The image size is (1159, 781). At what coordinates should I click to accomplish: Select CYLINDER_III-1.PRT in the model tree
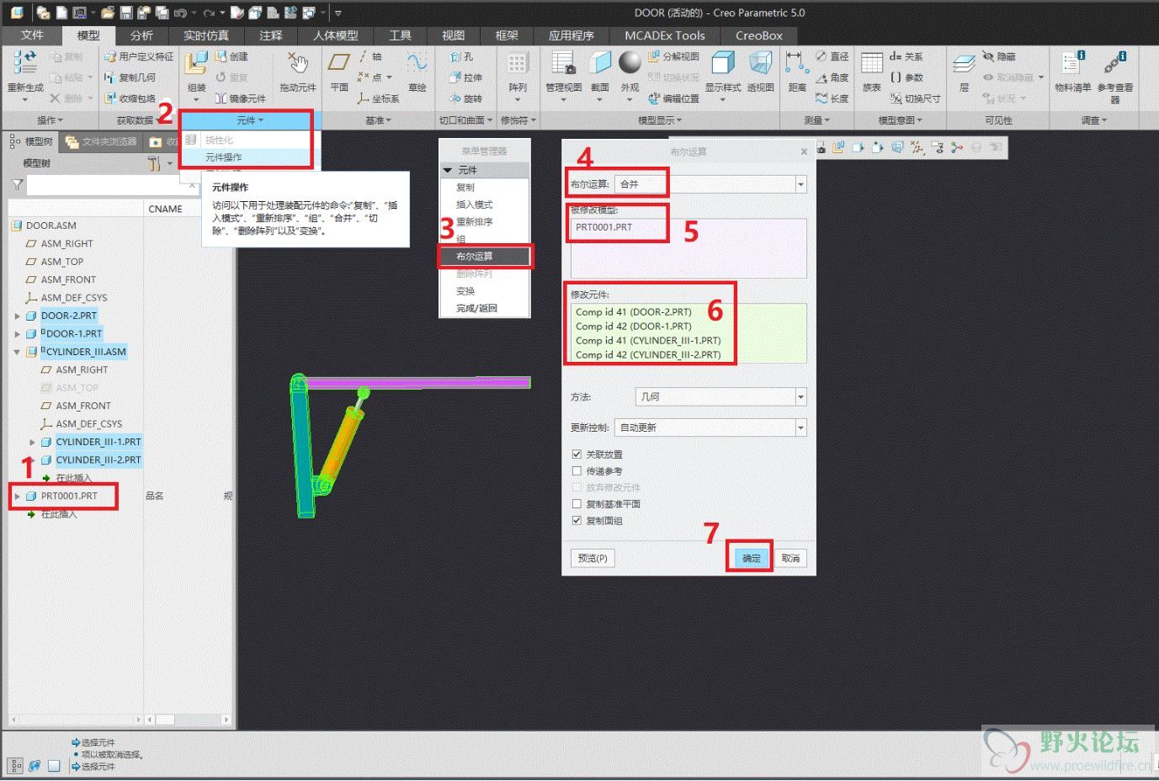[98, 442]
